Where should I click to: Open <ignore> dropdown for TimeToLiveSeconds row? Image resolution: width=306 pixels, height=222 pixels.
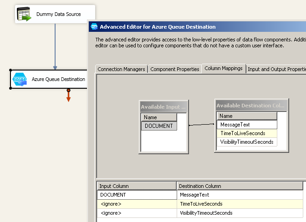(x=137, y=204)
